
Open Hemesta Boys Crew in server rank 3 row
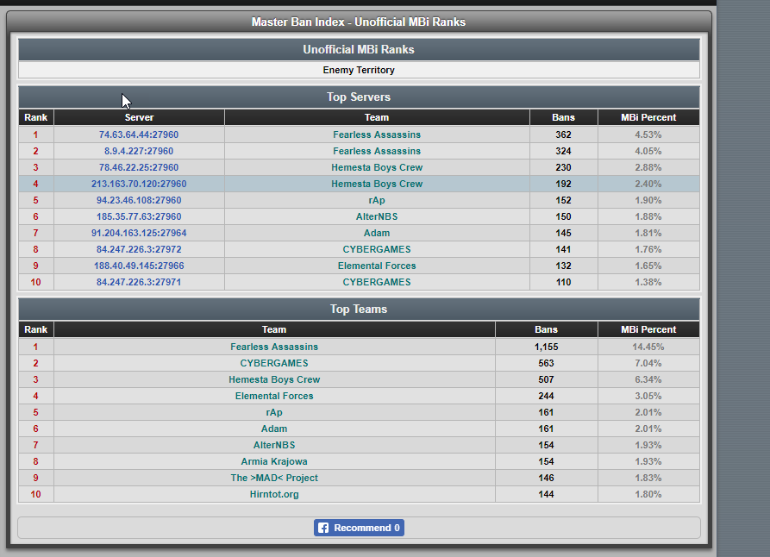pos(377,167)
